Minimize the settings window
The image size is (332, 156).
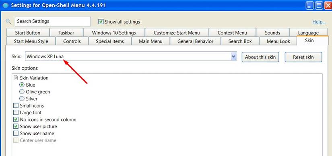pos(309,5)
